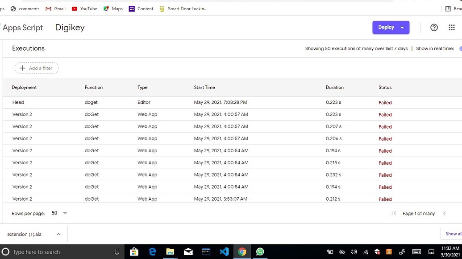The width and height of the screenshot is (462, 259).
Task: Open the Apps Script help icon
Action: point(434,28)
